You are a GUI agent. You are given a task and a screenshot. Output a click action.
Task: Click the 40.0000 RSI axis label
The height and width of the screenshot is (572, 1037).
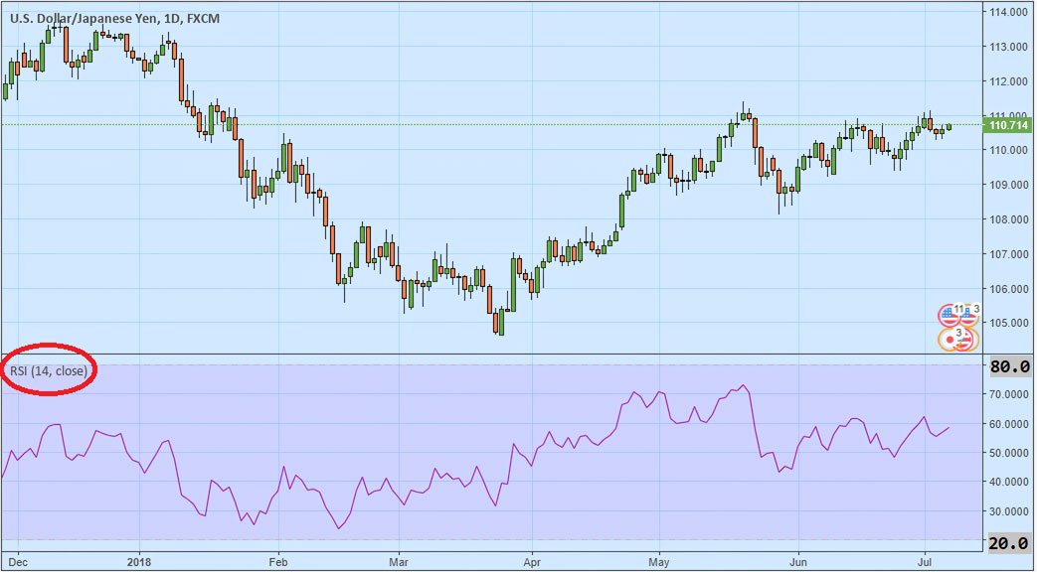pyautogui.click(x=1010, y=482)
